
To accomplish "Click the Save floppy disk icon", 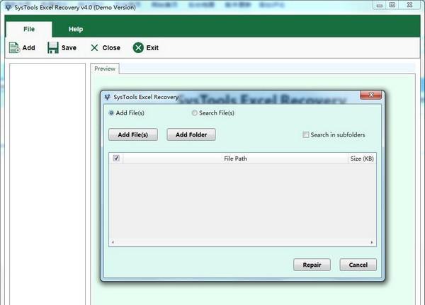I will pyautogui.click(x=53, y=47).
